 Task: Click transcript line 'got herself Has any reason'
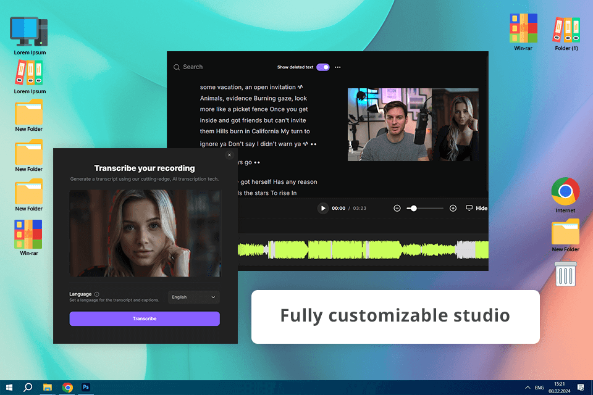click(279, 182)
